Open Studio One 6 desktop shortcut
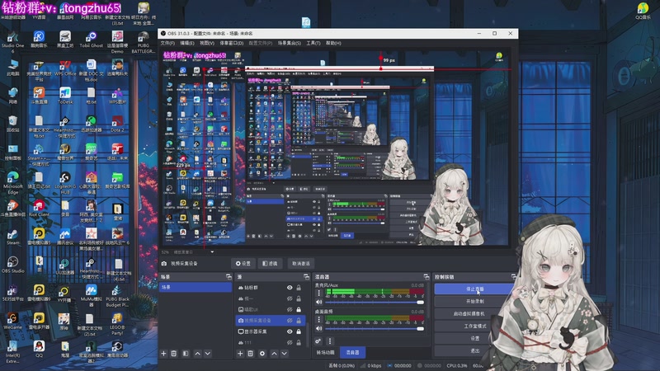 (x=12, y=42)
